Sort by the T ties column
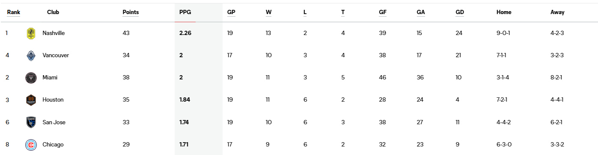 coord(343,12)
